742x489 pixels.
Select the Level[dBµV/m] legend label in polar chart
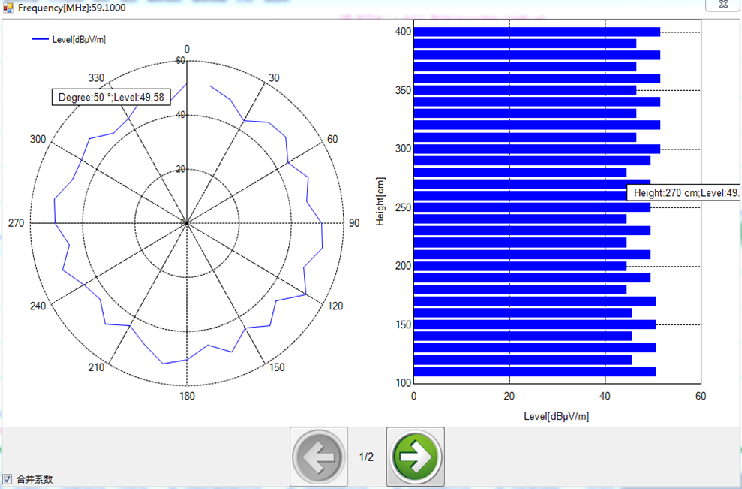pos(79,40)
